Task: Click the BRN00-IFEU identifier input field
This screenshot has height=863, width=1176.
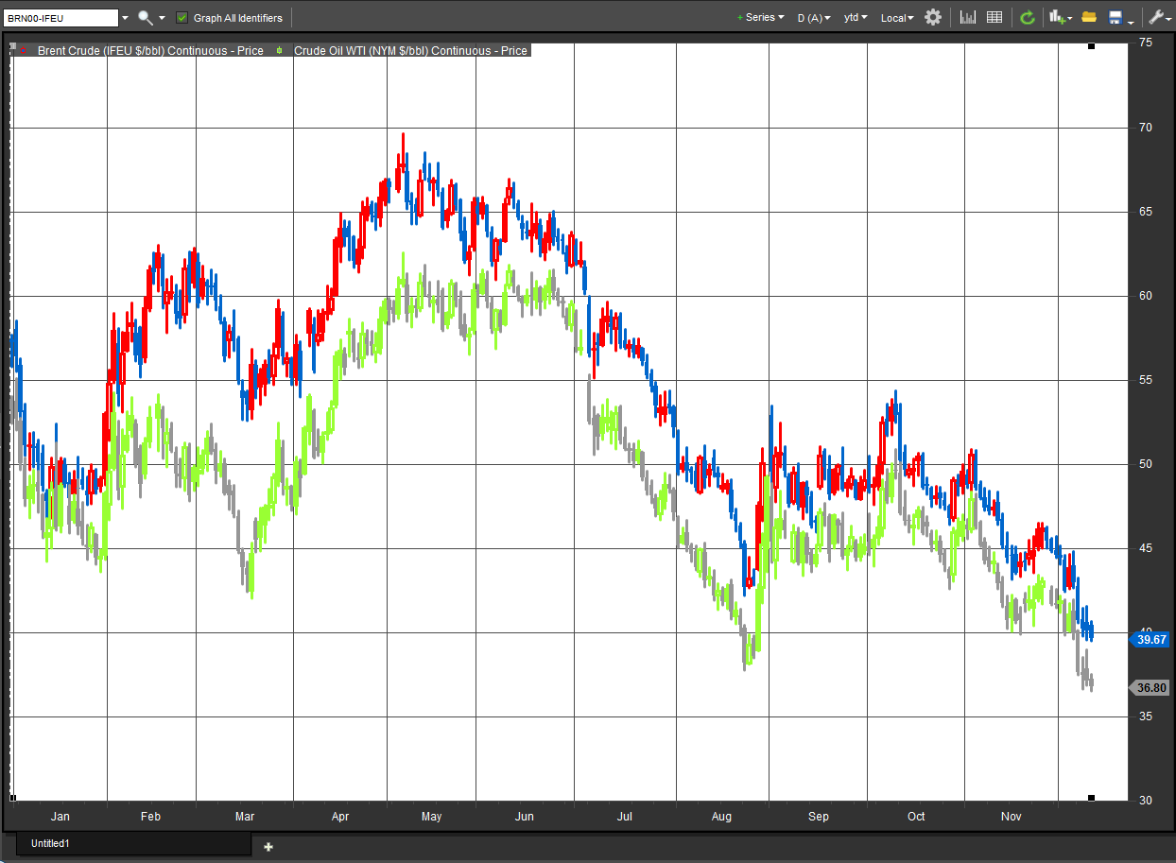Action: click(61, 18)
